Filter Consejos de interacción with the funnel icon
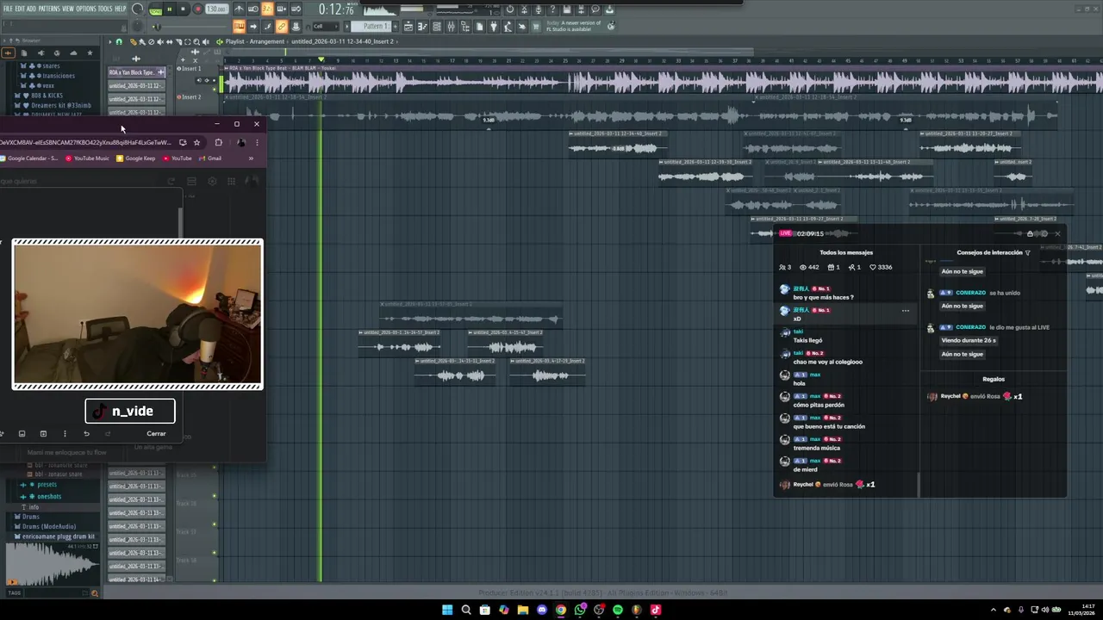 (1027, 252)
